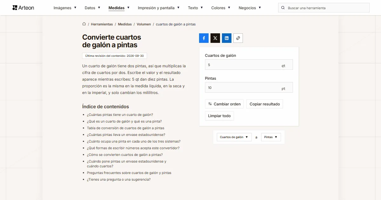381x200 pixels.
Task: Open the Cuartos de galón unit selector
Action: pyautogui.click(x=234, y=137)
